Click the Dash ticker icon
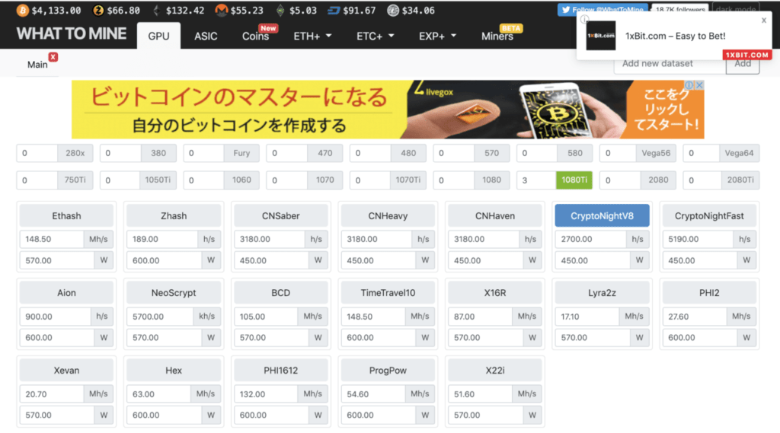This screenshot has width=780, height=433. [x=334, y=11]
